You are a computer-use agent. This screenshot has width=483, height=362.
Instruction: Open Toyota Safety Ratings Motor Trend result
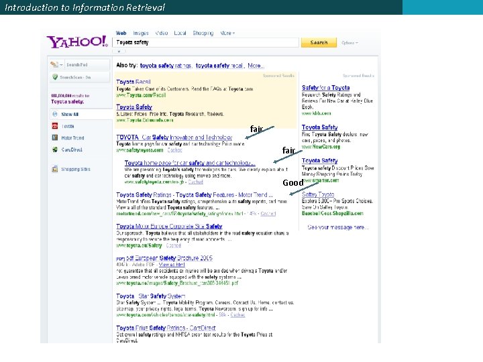click(x=195, y=195)
